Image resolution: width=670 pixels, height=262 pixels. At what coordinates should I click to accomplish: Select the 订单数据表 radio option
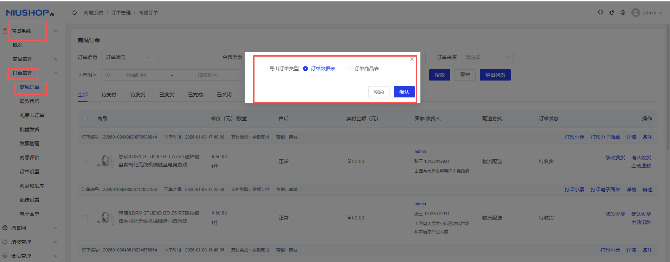click(x=305, y=69)
